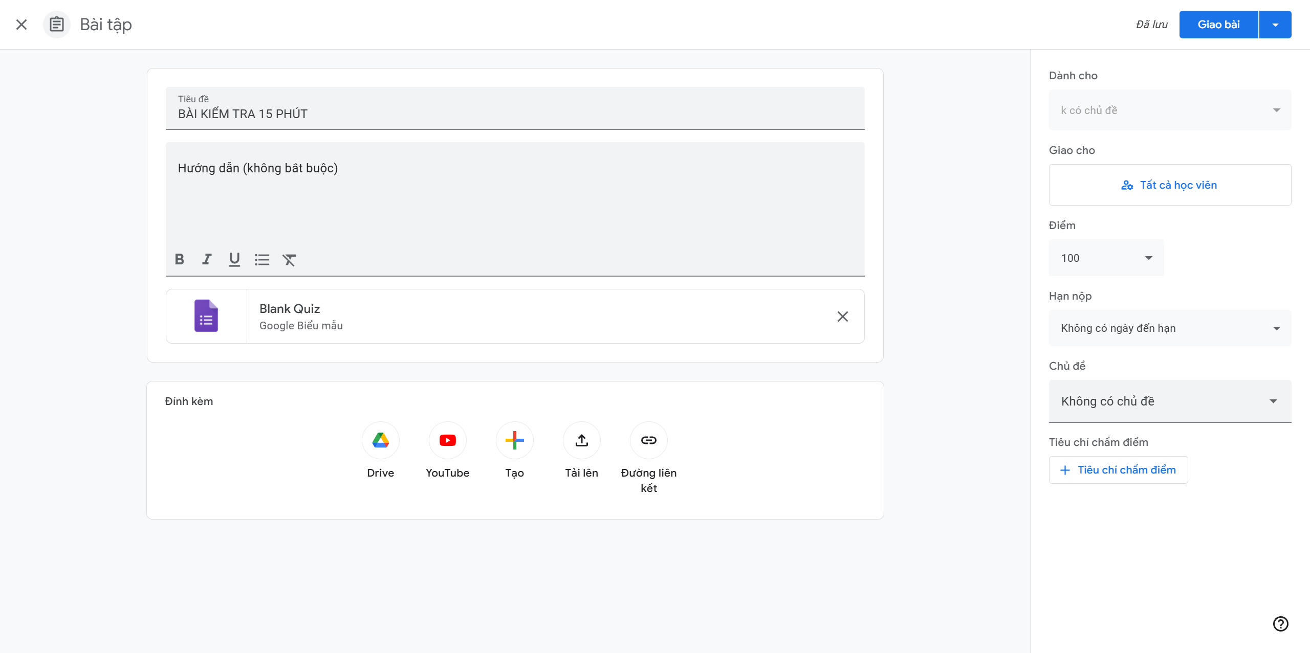Attach a file from Google Drive
This screenshot has height=653, width=1310.
[380, 440]
